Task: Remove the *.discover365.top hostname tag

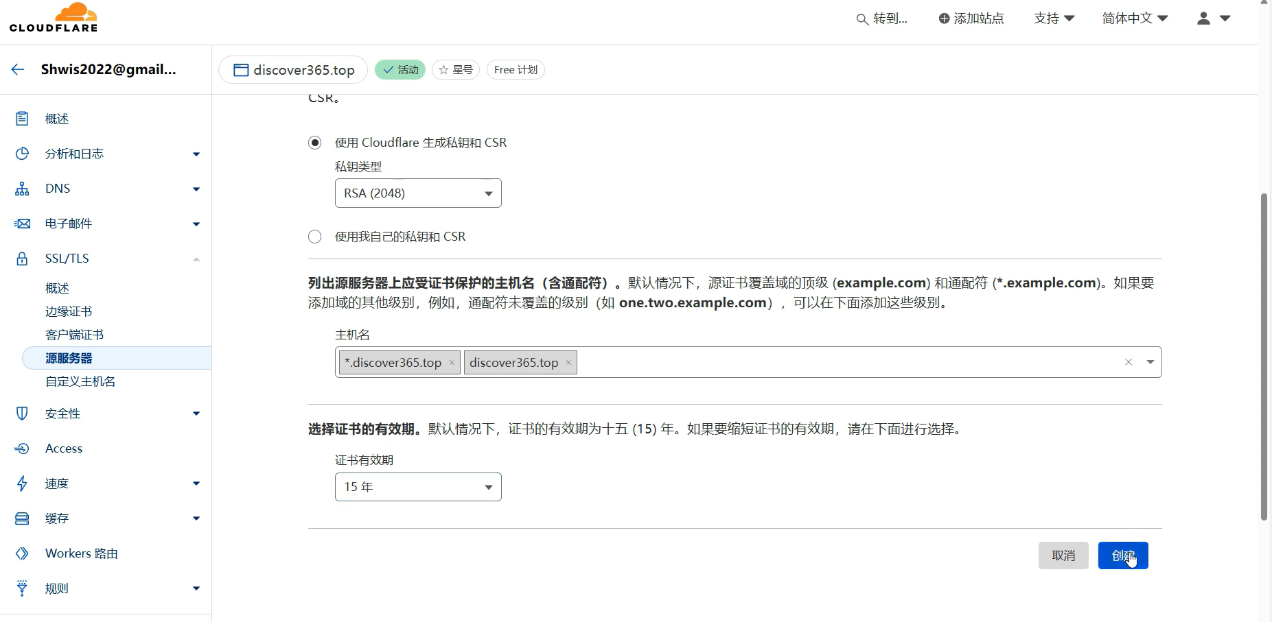Action: click(x=452, y=363)
